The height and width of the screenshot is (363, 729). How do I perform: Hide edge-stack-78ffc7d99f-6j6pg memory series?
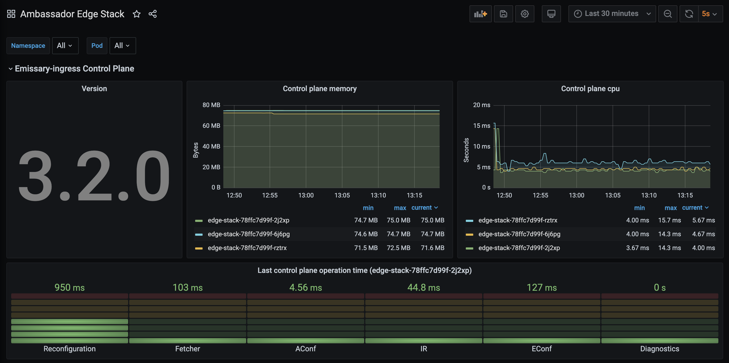pyautogui.click(x=248, y=234)
